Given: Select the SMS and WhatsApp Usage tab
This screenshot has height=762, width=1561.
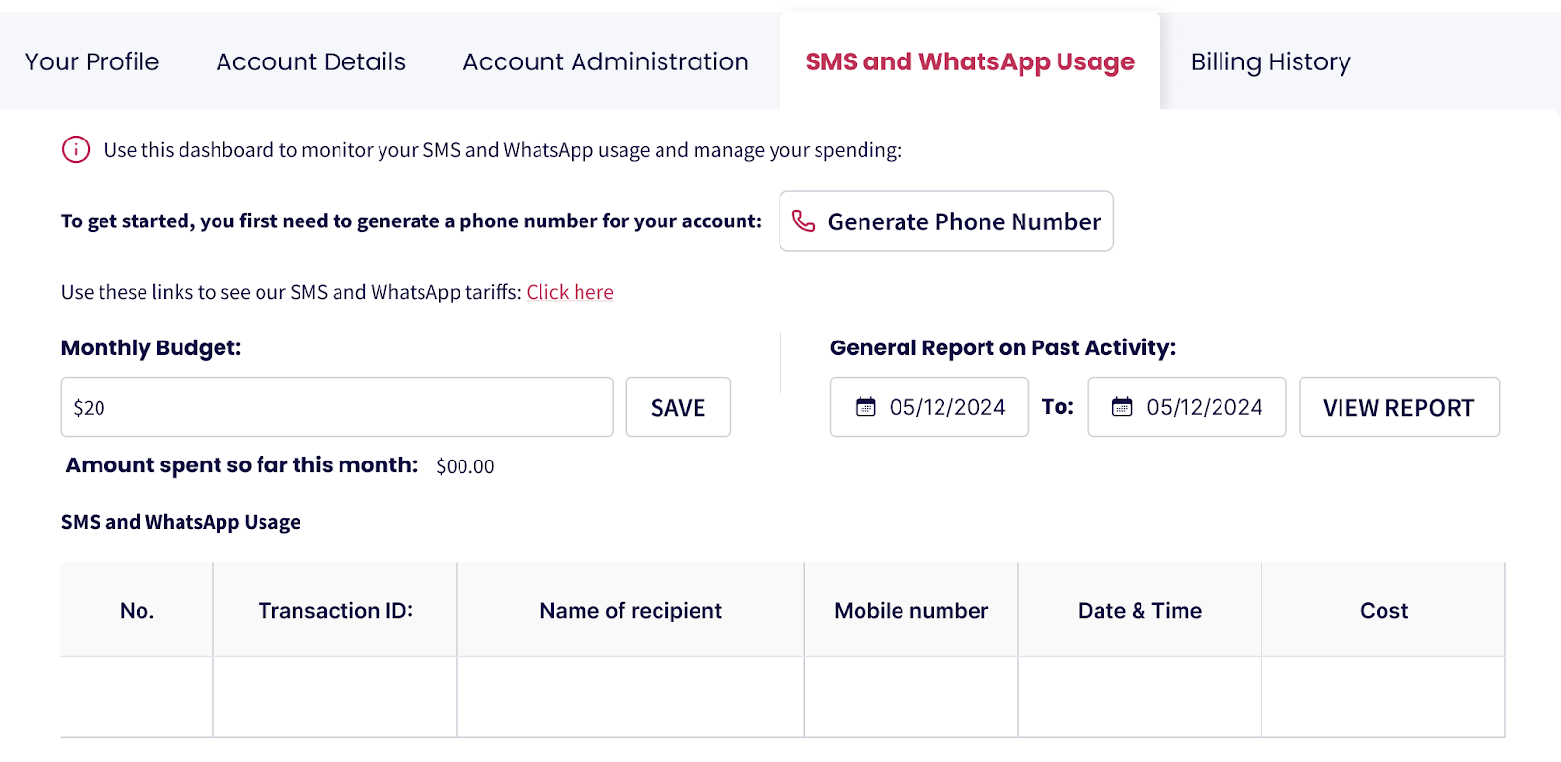Looking at the screenshot, I should point(969,61).
